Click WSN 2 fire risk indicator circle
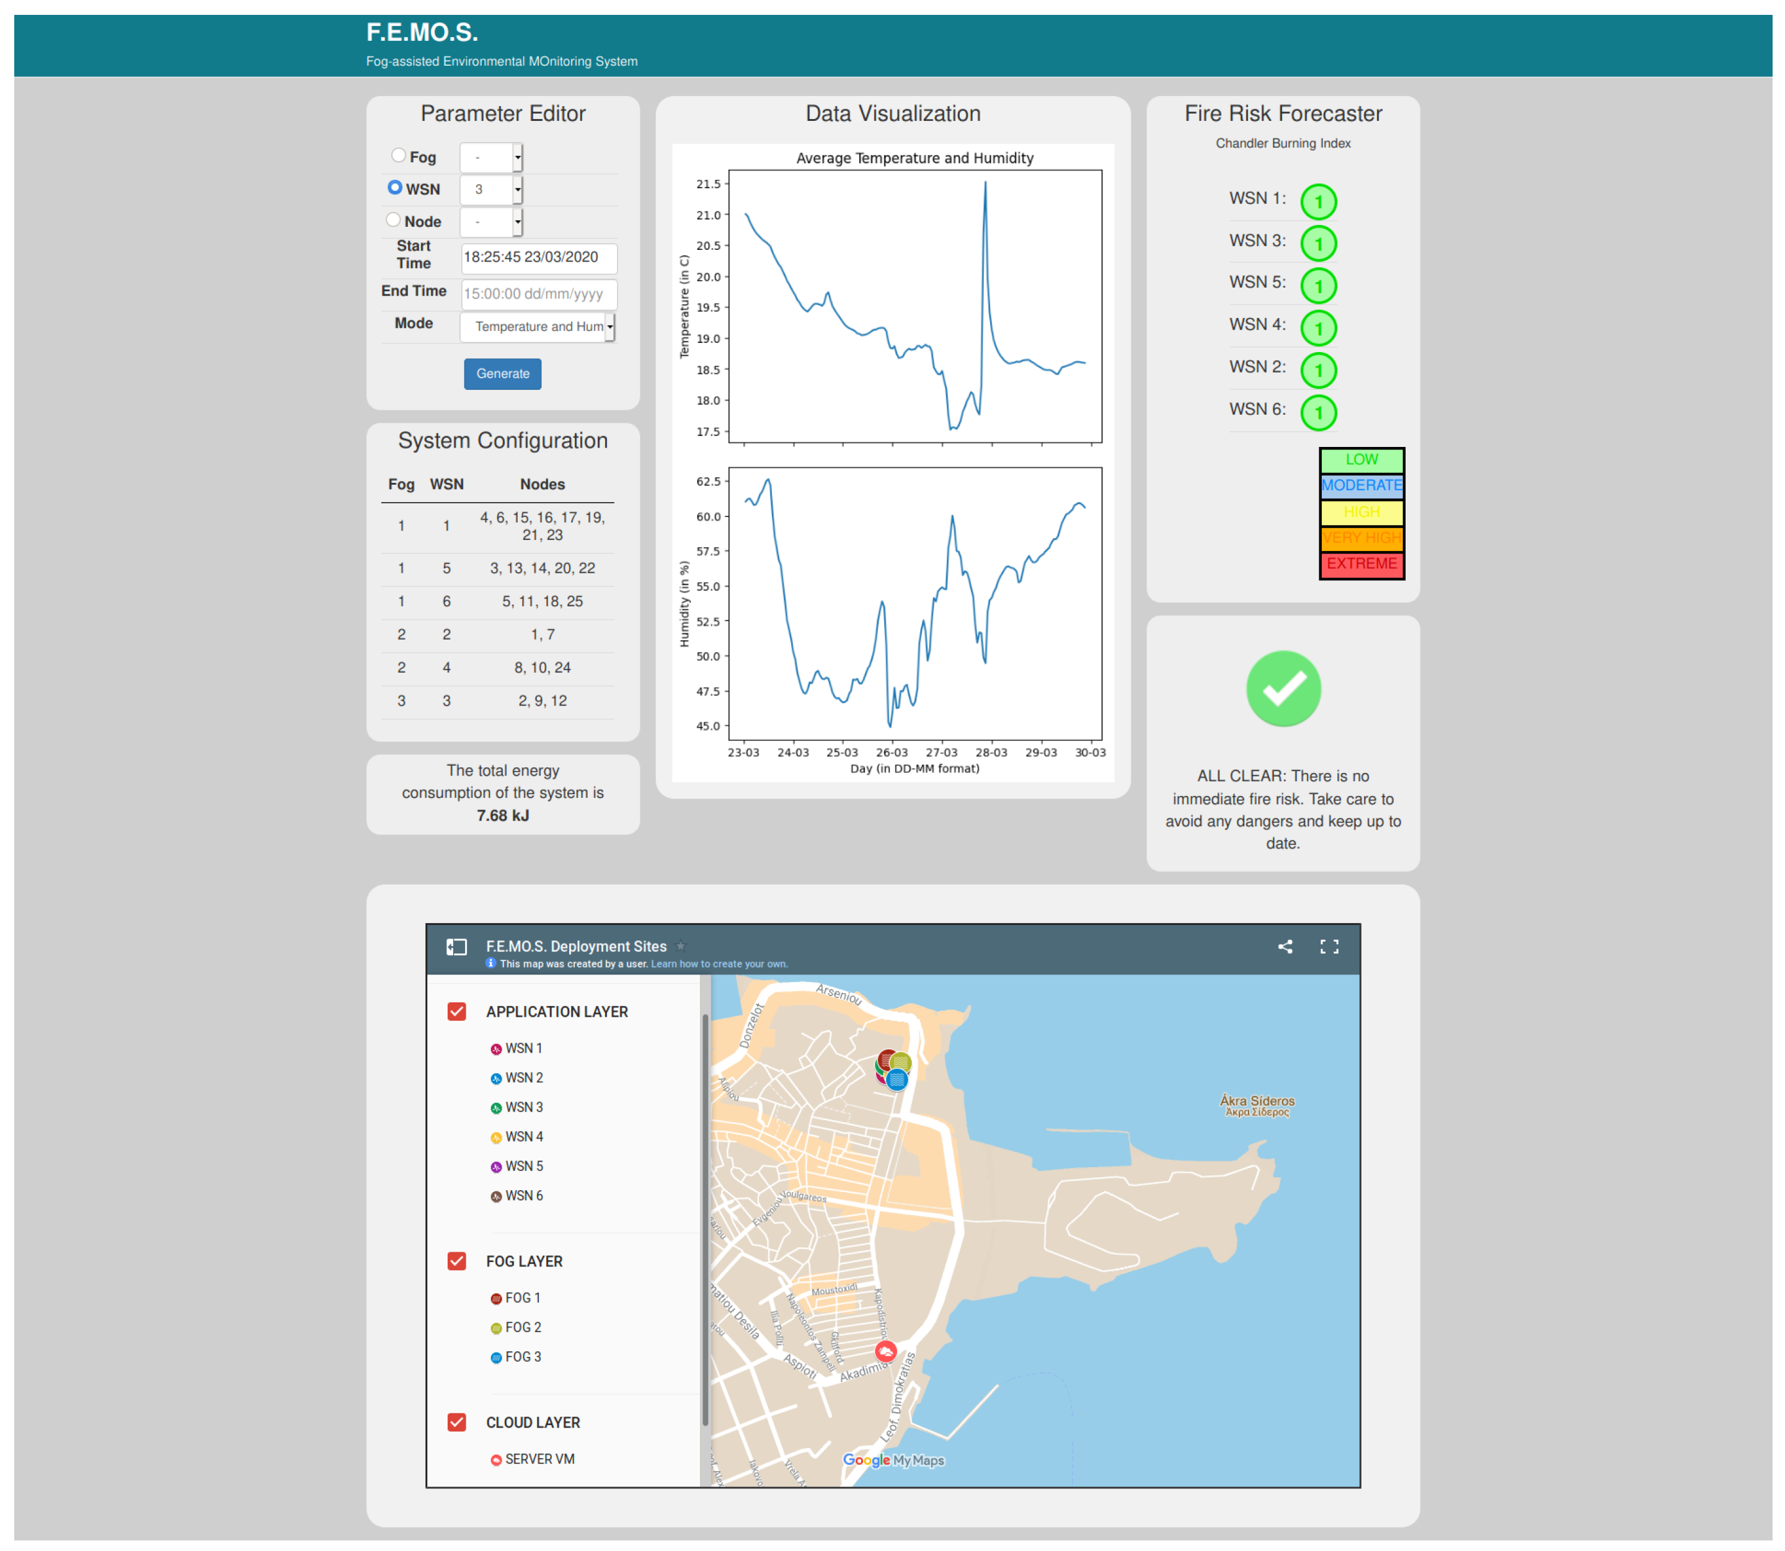The width and height of the screenshot is (1785, 1551). point(1318,371)
